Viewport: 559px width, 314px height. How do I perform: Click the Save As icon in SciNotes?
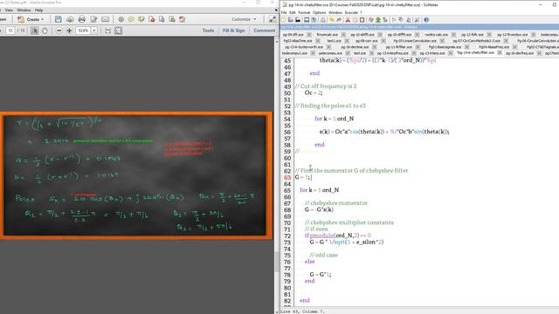(x=314, y=20)
